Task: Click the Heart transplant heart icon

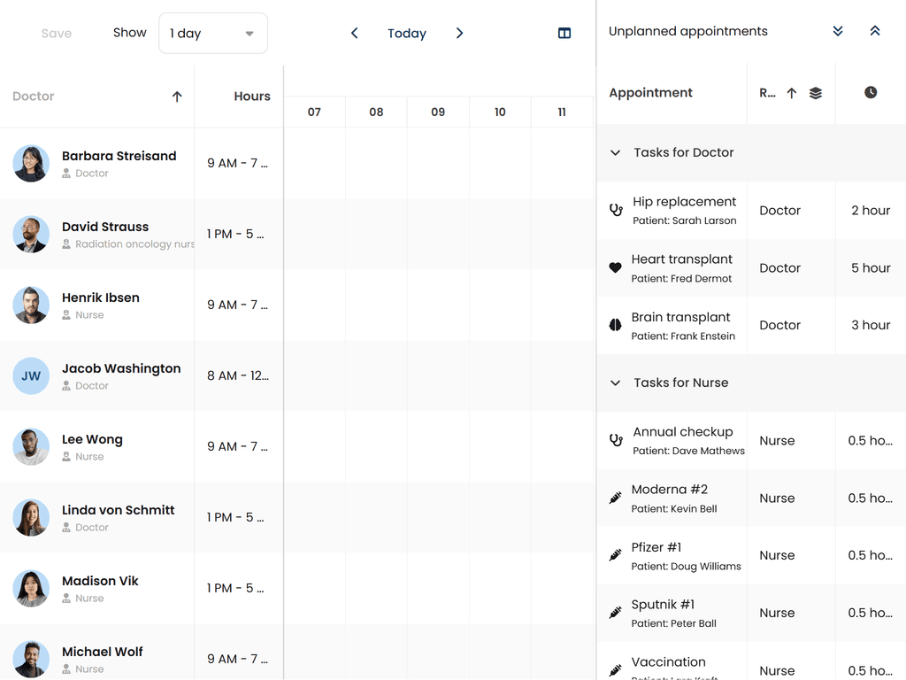Action: point(616,267)
